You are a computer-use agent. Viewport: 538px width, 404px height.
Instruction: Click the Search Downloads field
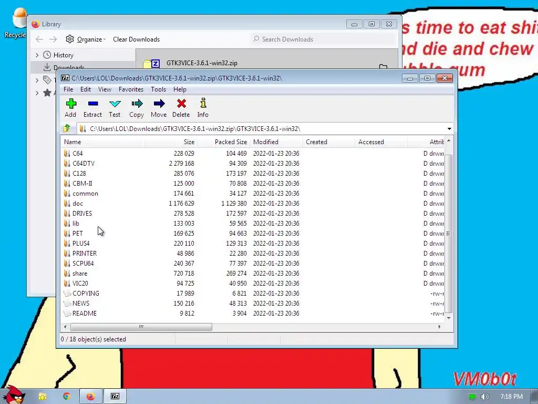point(324,39)
